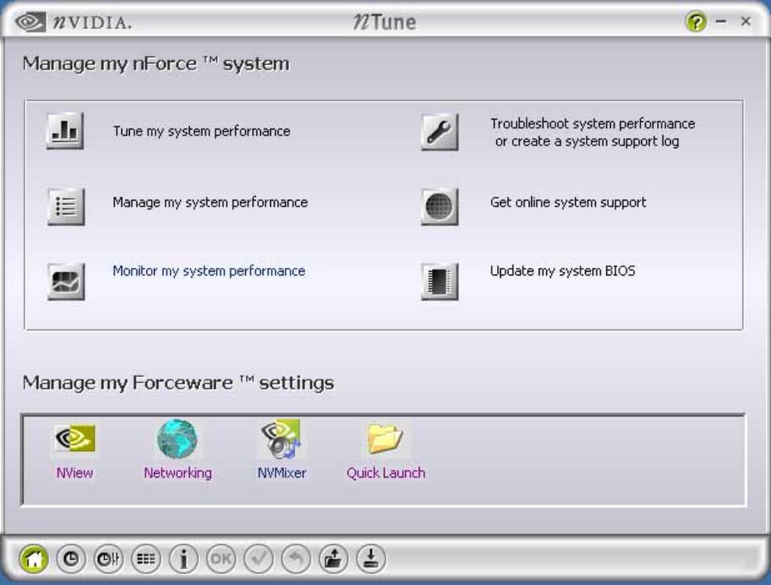This screenshot has width=771, height=585.
Task: Click the globe icon beside Get online system support
Action: point(440,207)
